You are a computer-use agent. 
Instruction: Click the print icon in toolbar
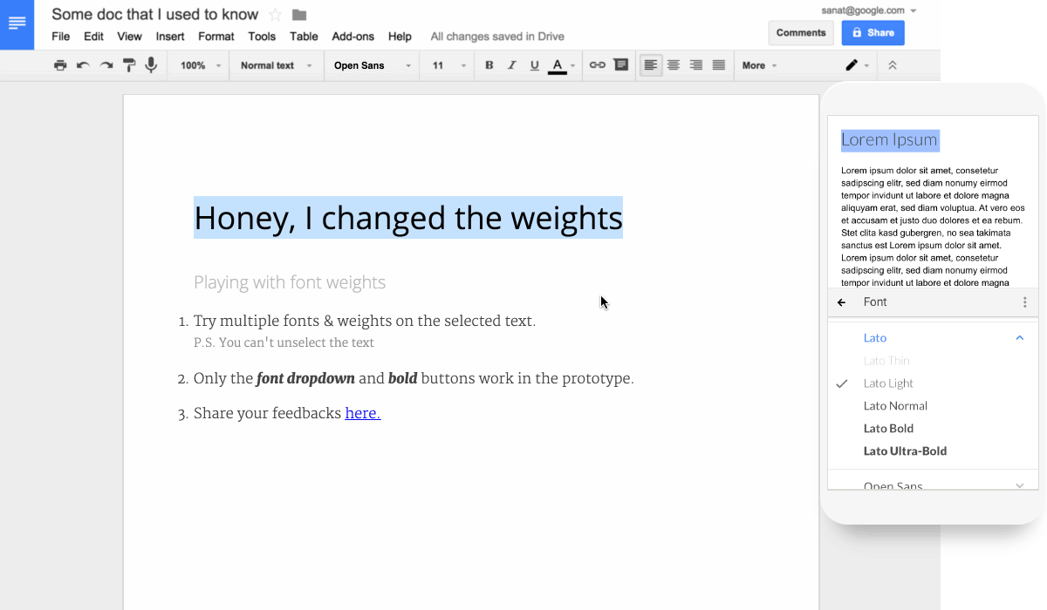click(x=60, y=65)
